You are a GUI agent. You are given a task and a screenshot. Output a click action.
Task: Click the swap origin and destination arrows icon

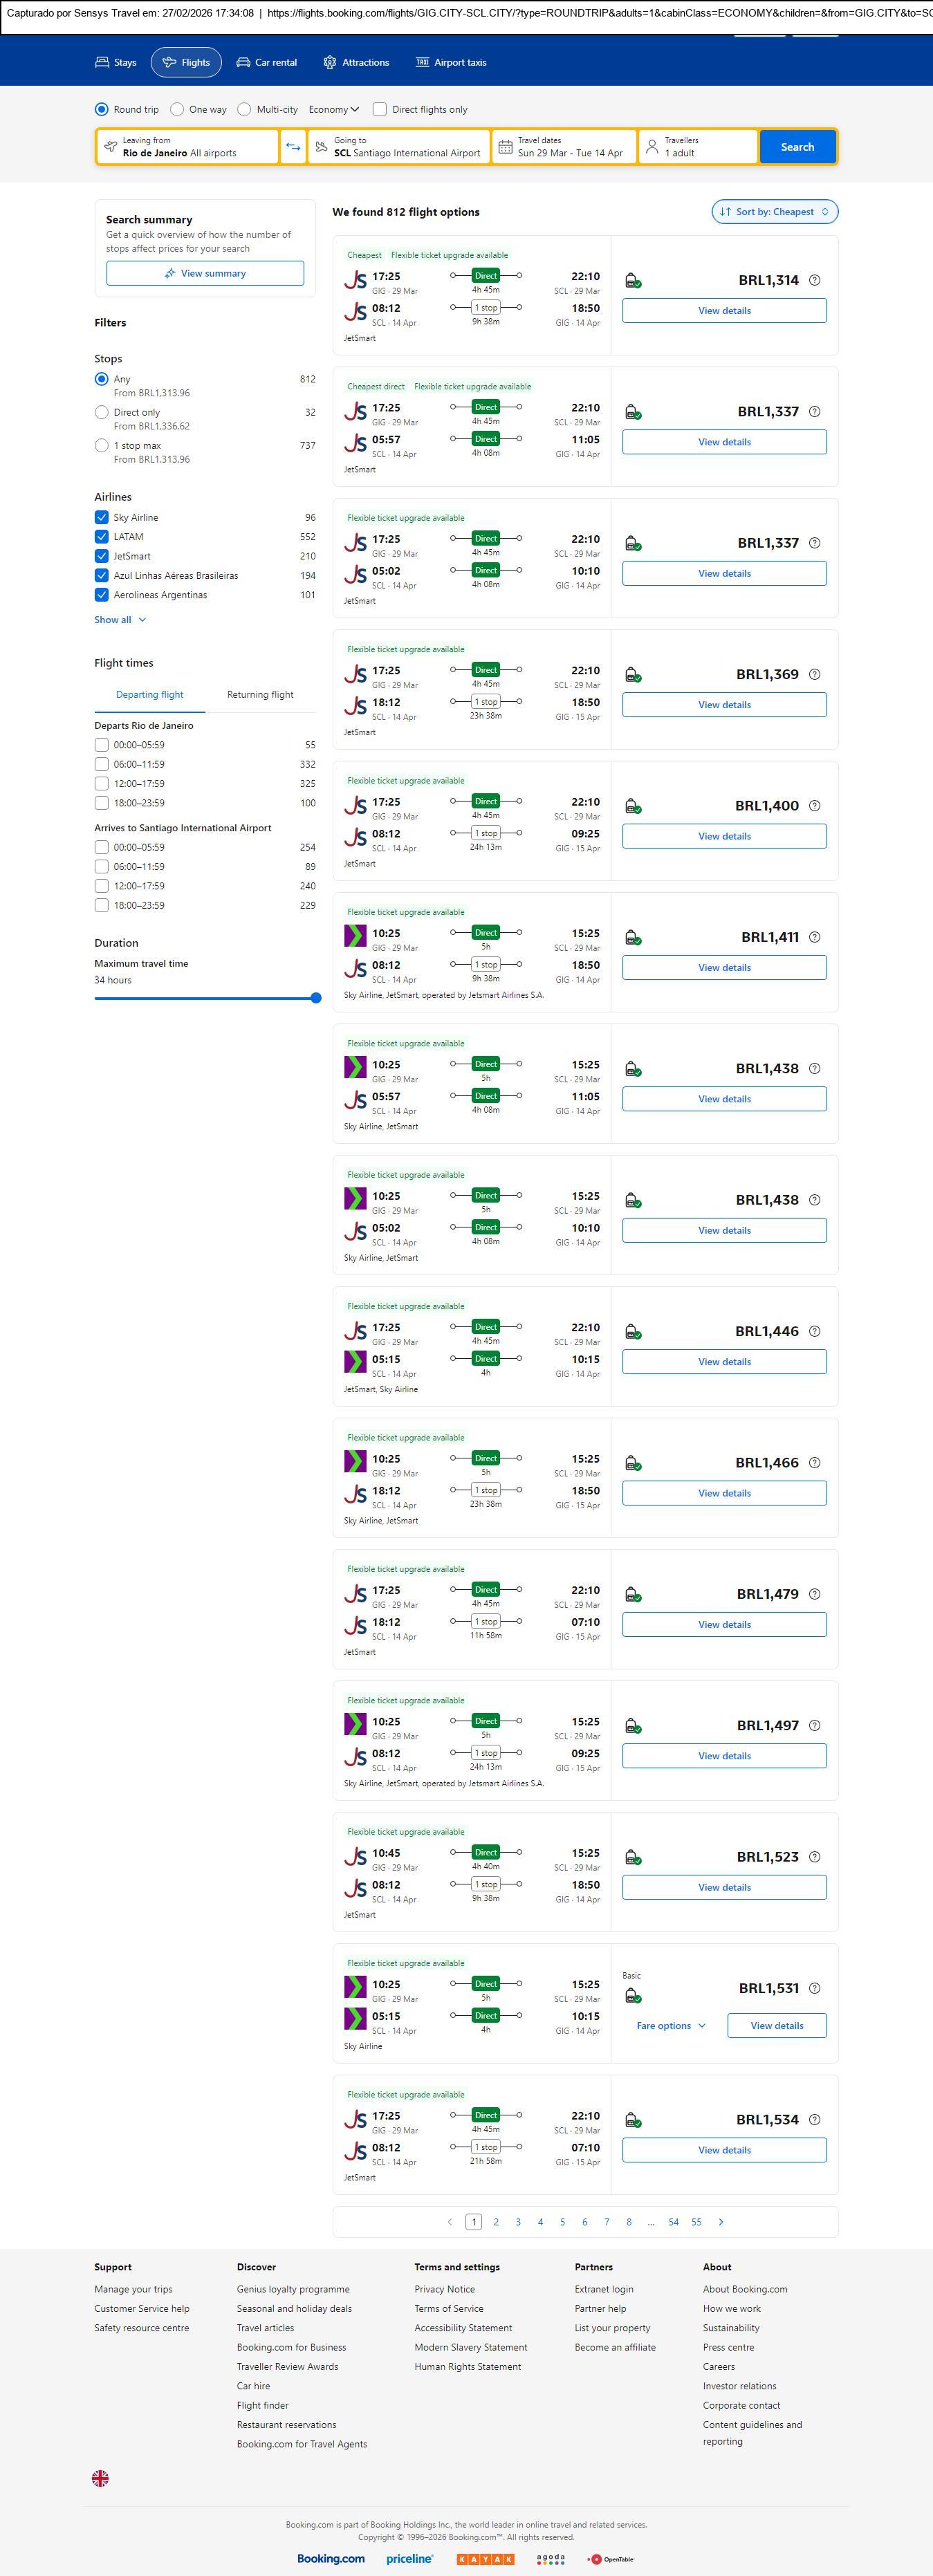point(293,147)
